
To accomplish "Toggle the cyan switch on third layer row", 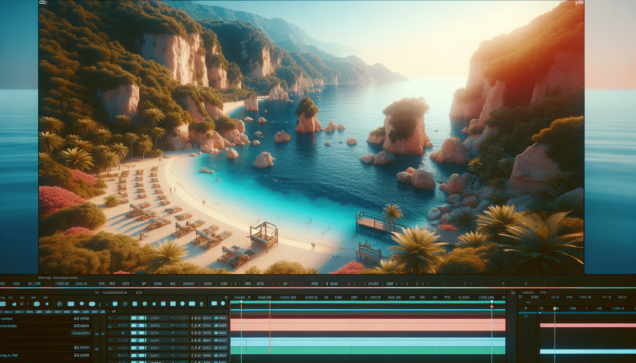I will click(x=138, y=333).
